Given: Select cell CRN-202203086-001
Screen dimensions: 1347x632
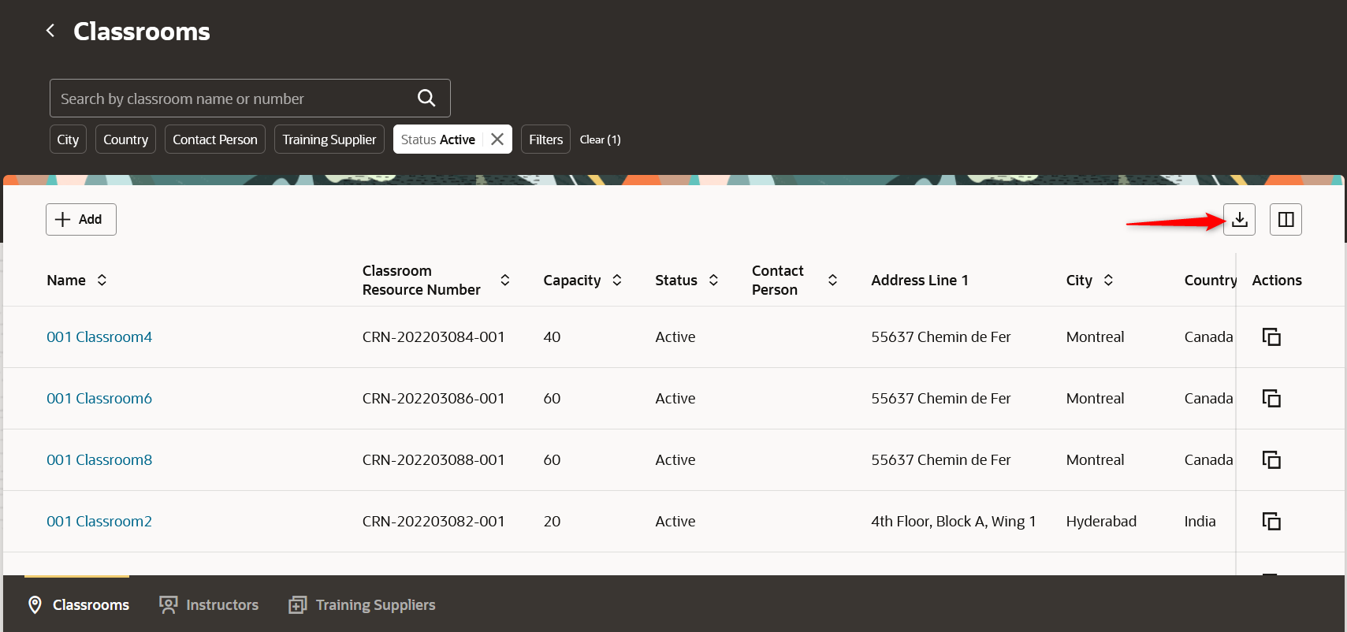Looking at the screenshot, I should pos(433,398).
